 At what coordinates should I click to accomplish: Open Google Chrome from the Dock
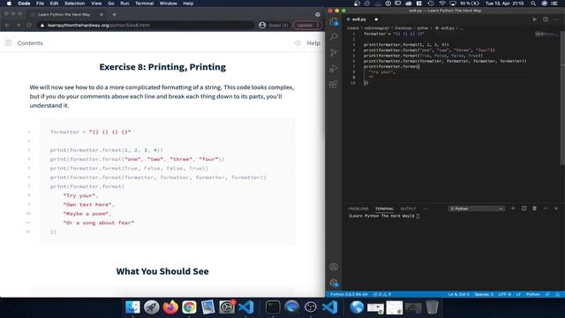pyautogui.click(x=189, y=307)
